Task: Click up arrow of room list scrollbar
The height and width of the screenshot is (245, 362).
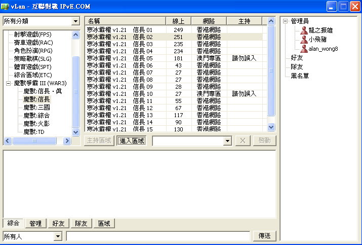Action: (x=271, y=21)
